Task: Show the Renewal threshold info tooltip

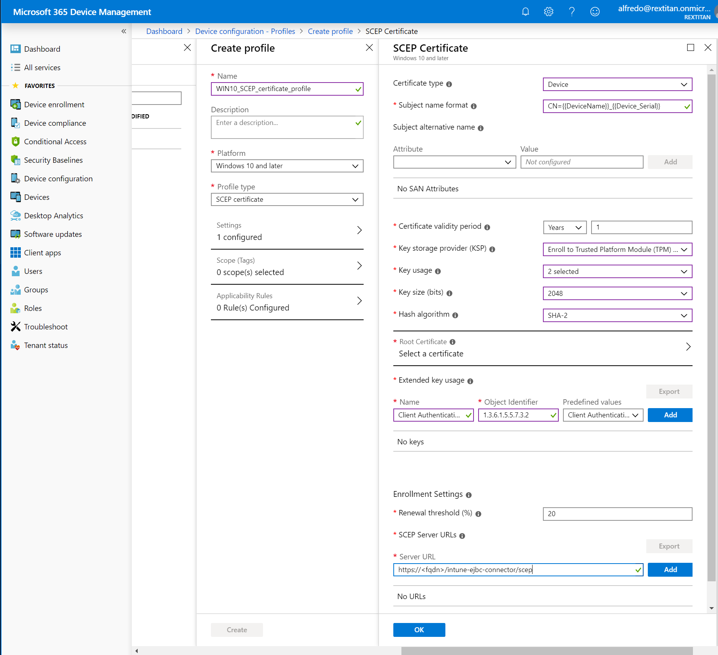Action: pyautogui.click(x=478, y=514)
